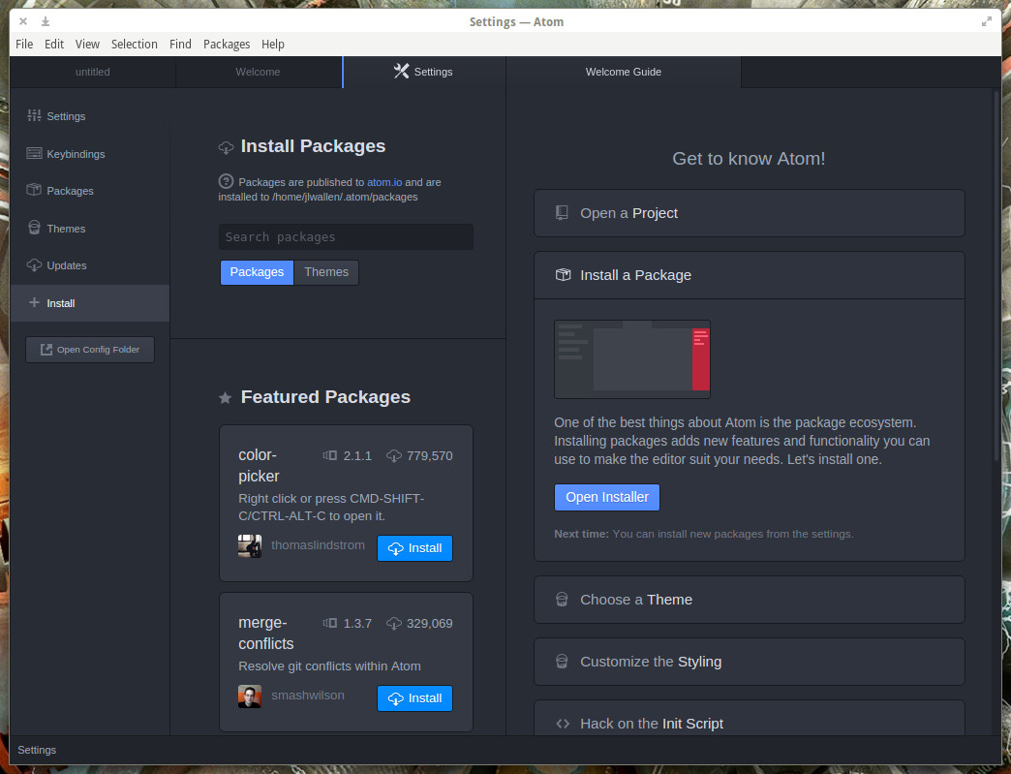1011x774 pixels.
Task: Open the Selection menu
Action: pyautogui.click(x=134, y=44)
